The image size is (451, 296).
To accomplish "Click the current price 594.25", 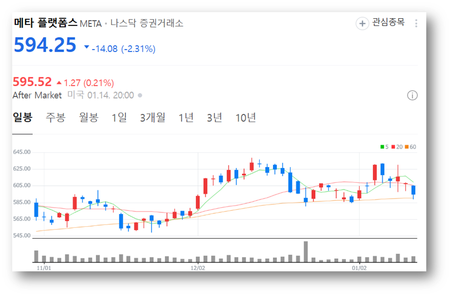I will pos(45,45).
